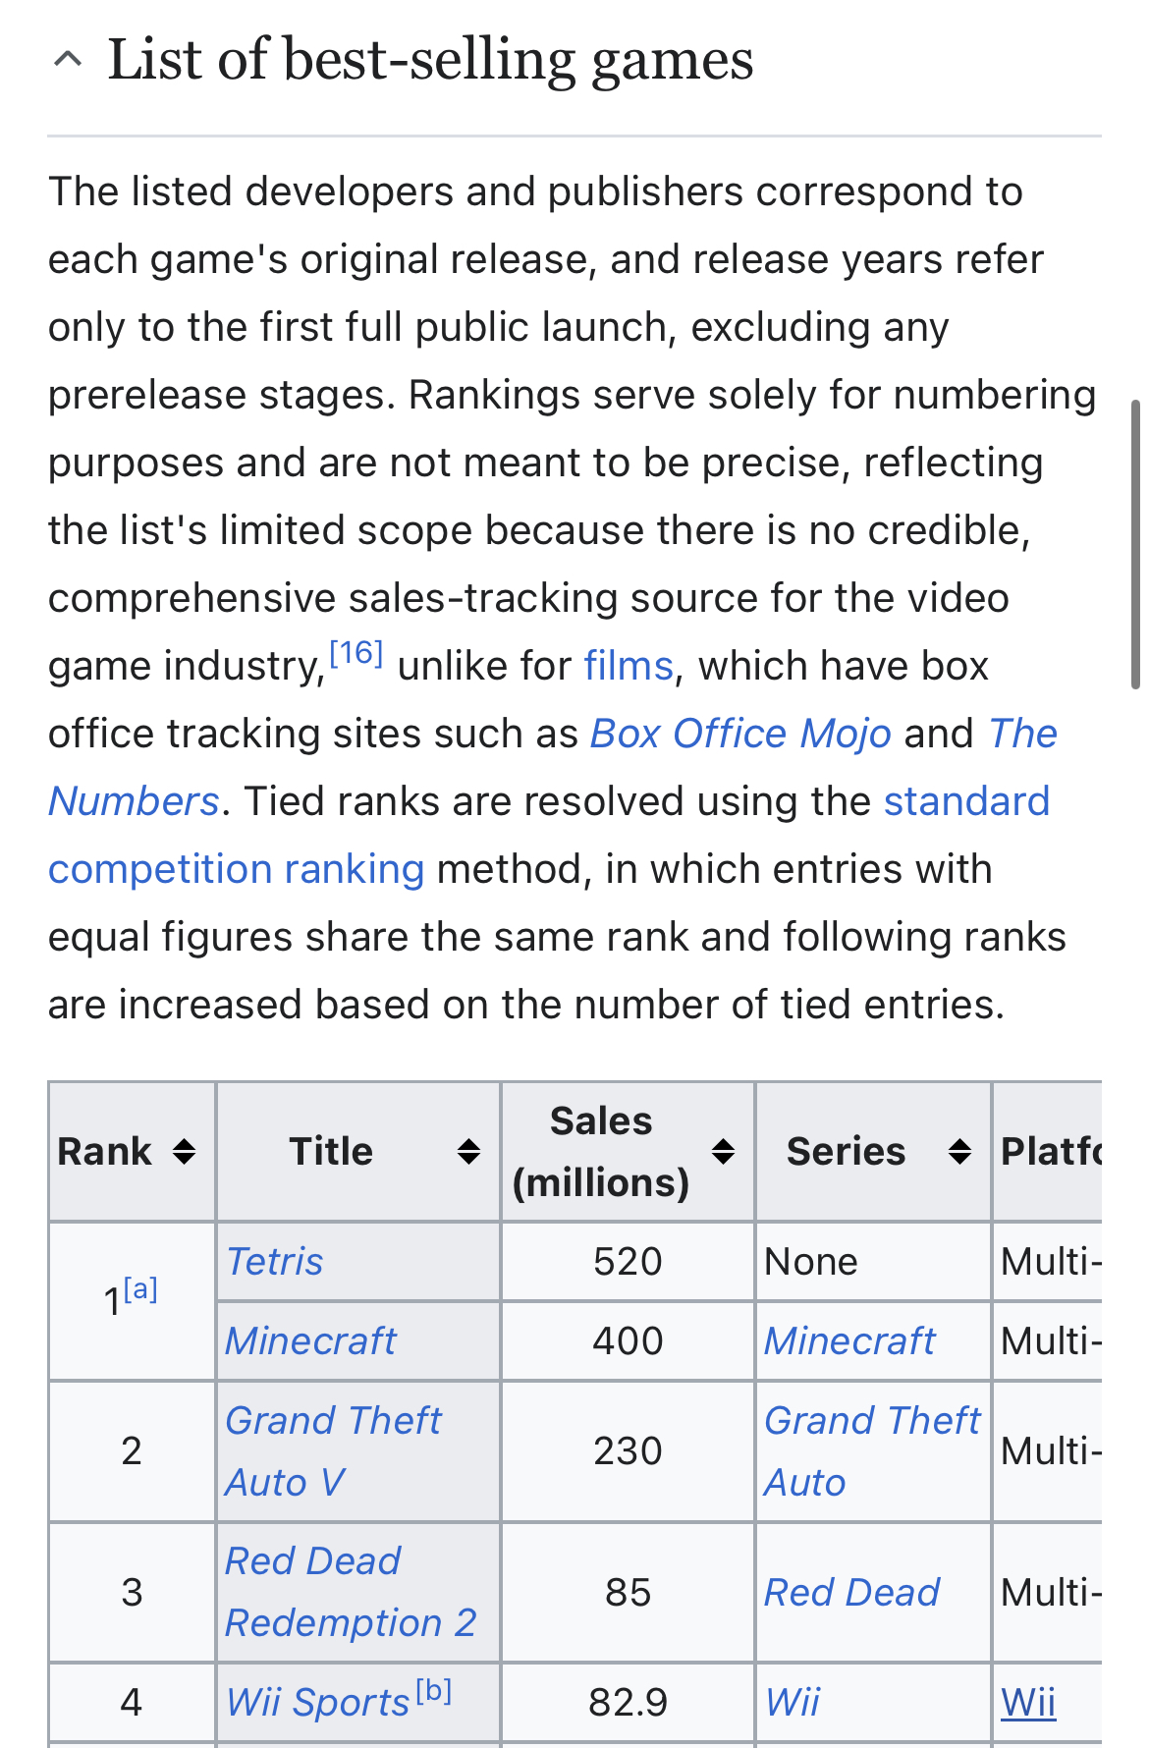Open Wii Sports title link
The height and width of the screenshot is (1748, 1149).
pyautogui.click(x=317, y=1702)
